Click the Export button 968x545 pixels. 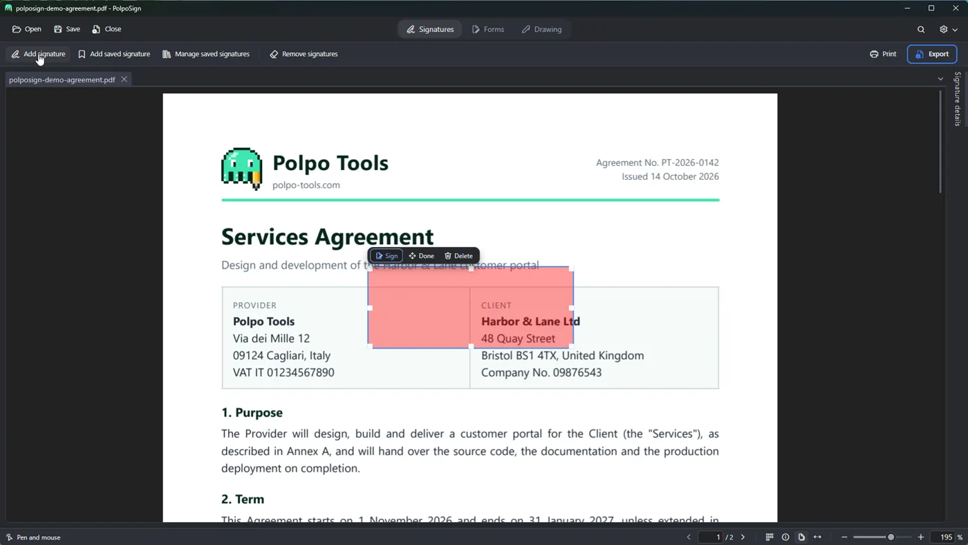coord(932,54)
